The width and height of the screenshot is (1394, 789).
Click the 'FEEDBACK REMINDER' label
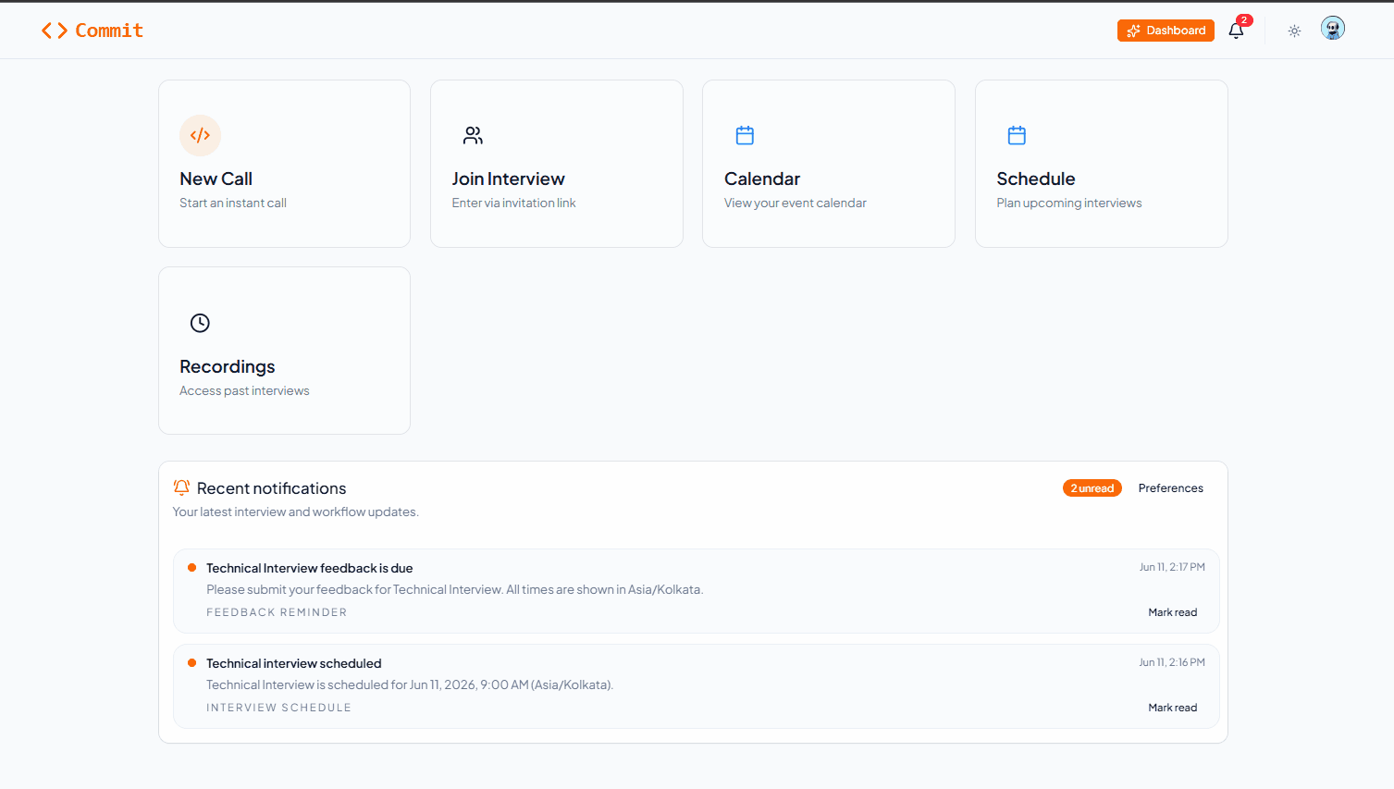277,612
